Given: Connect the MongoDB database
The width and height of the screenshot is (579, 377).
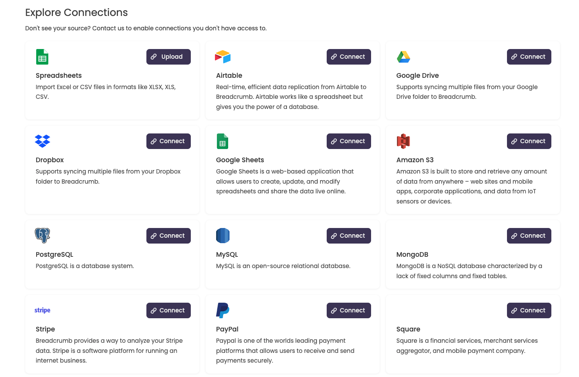Looking at the screenshot, I should point(529,235).
